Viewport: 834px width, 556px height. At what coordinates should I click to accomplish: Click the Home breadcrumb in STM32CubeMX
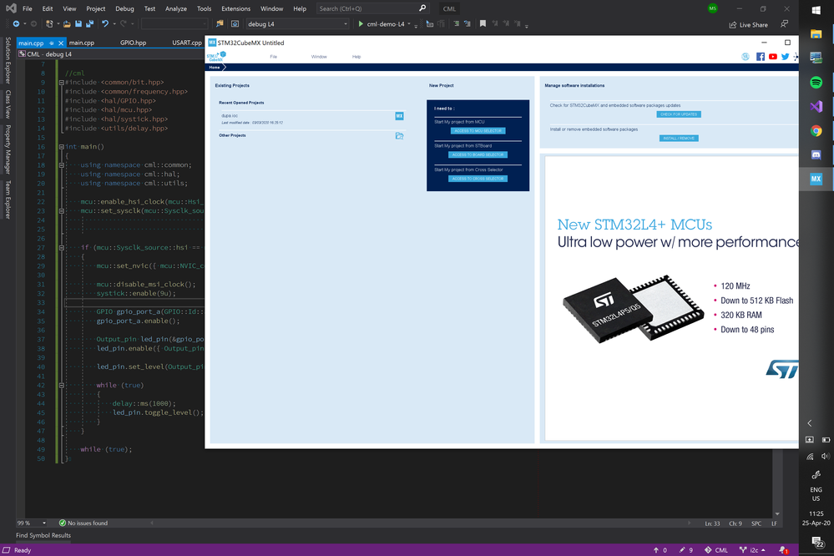click(x=215, y=68)
